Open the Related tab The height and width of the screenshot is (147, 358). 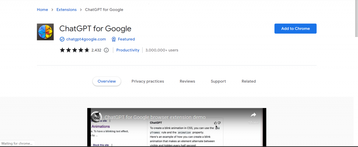click(x=249, y=81)
